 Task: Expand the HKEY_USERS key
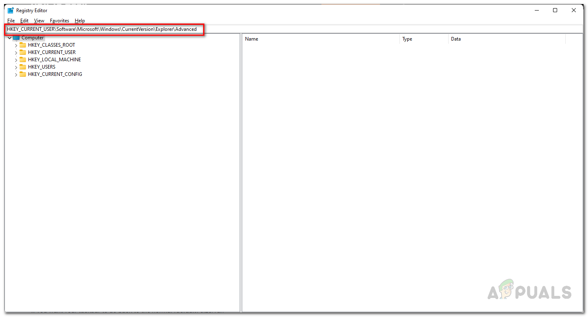point(16,67)
